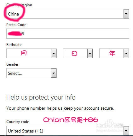Click the Postal Code label
Screen dimensions: 133x136
click(x=16, y=25)
